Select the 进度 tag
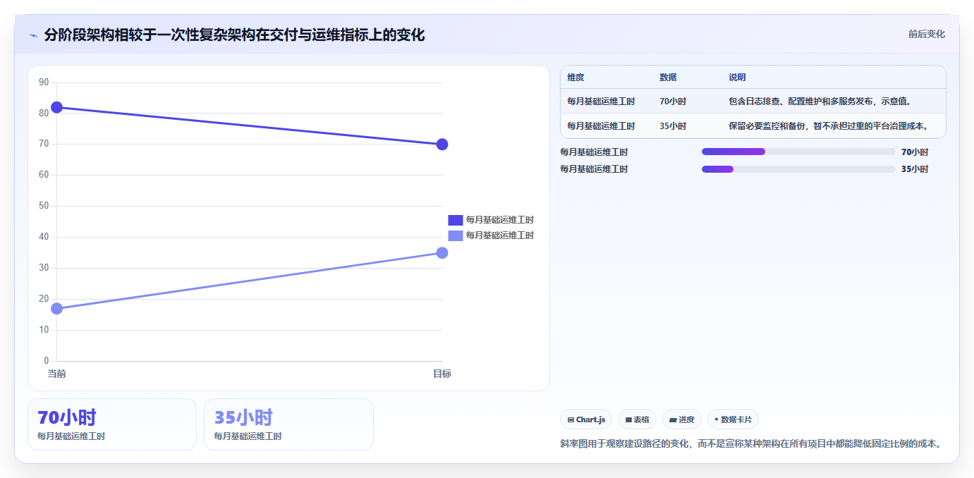 682,419
